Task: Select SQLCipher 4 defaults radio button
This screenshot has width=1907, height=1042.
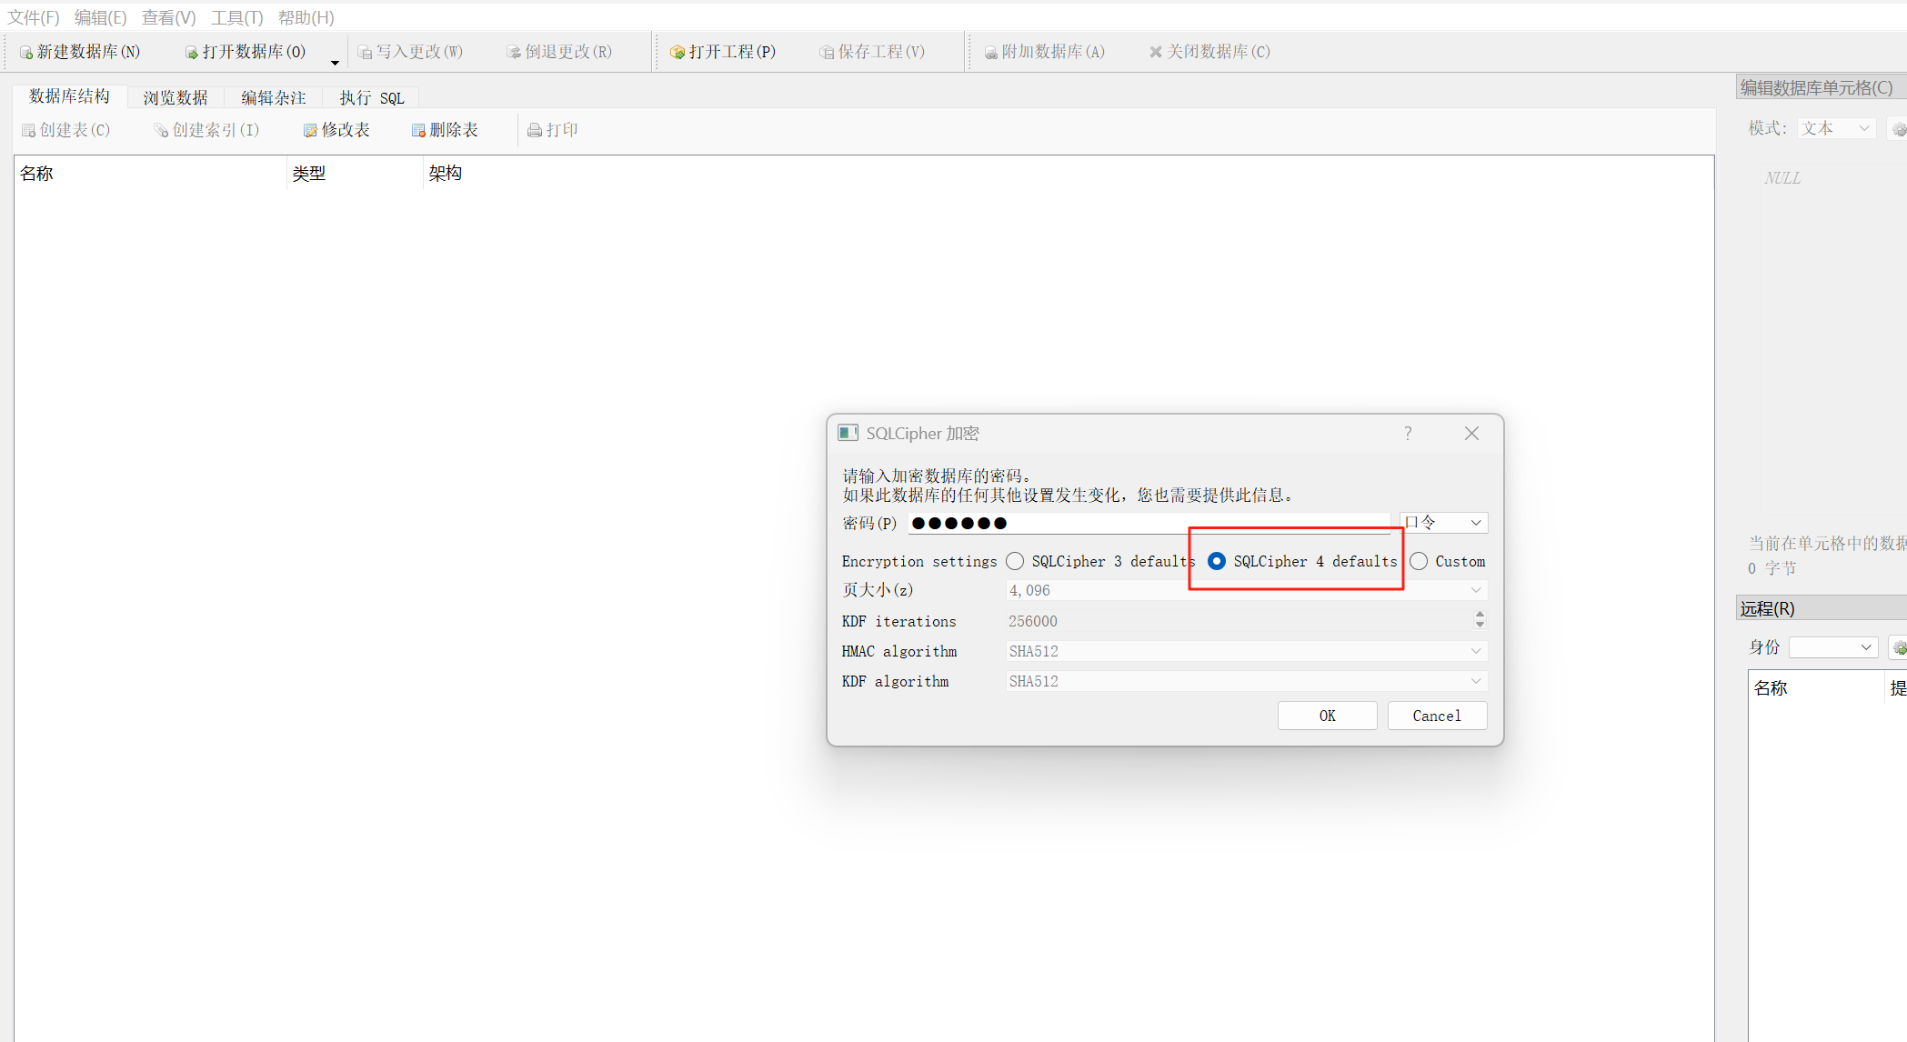Action: pyautogui.click(x=1217, y=561)
